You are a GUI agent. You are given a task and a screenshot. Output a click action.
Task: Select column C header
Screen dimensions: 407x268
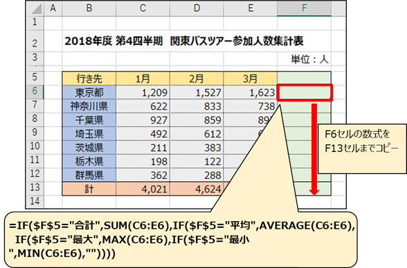pos(143,8)
